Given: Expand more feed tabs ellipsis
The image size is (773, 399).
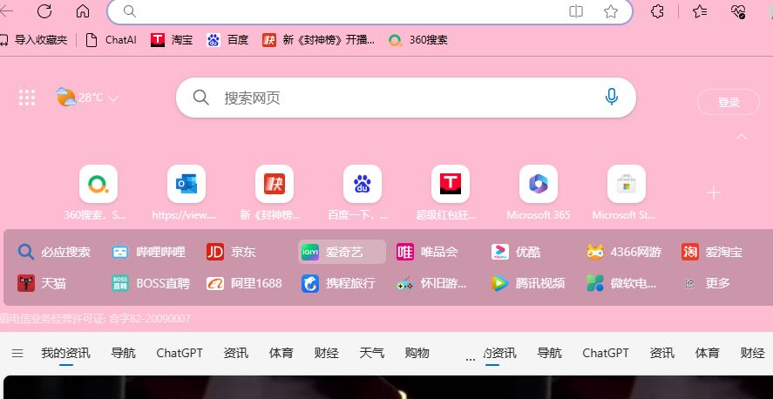Looking at the screenshot, I should [x=471, y=359].
